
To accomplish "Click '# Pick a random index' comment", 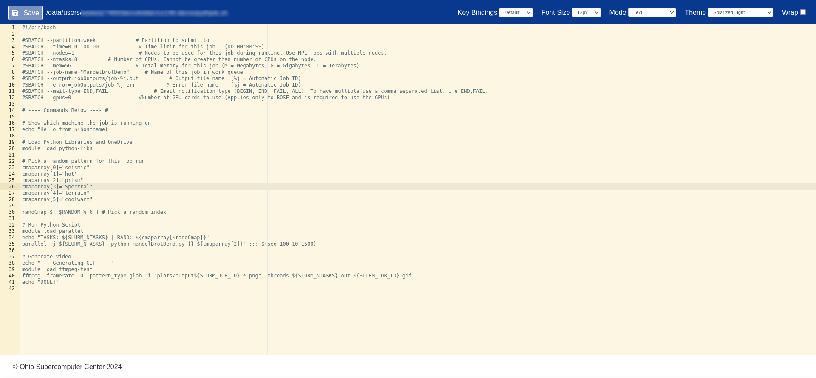I will 134,212.
